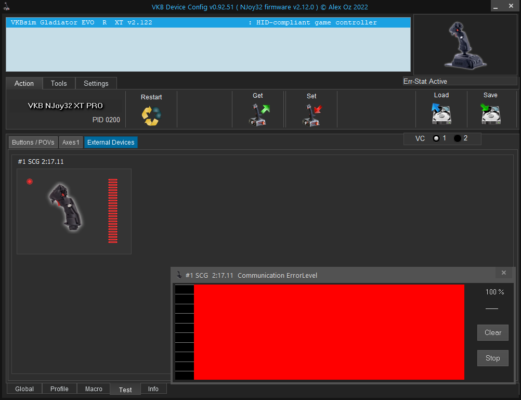
Task: Open the Info bottom tab
Action: [x=153, y=389]
